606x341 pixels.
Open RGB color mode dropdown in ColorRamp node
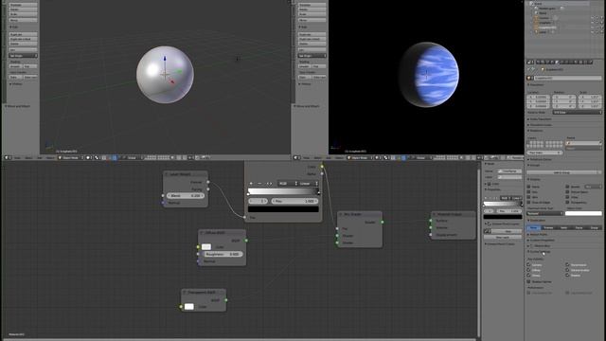(287, 183)
